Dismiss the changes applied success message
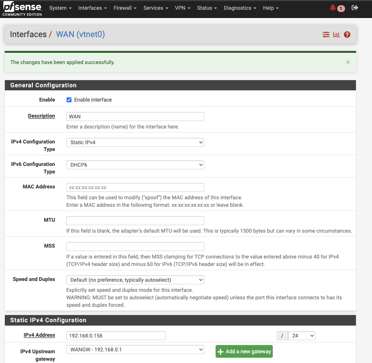The width and height of the screenshot is (372, 363). (347, 62)
